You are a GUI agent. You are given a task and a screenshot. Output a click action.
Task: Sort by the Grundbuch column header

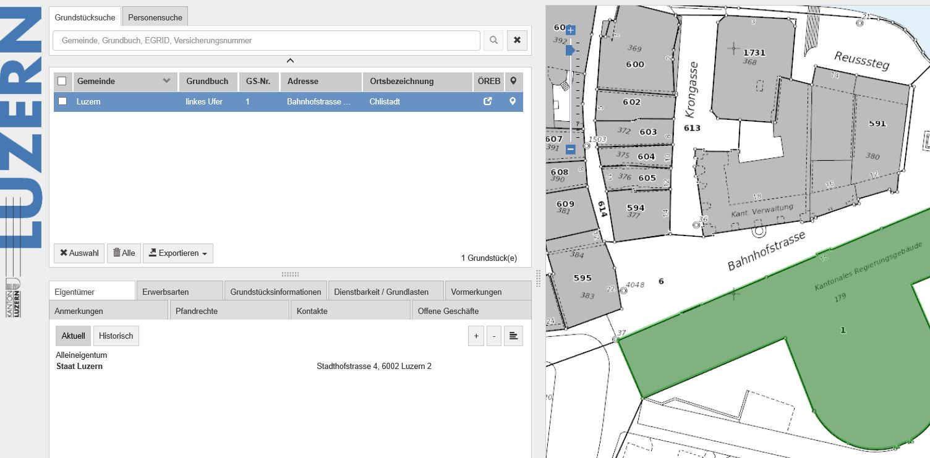[207, 81]
